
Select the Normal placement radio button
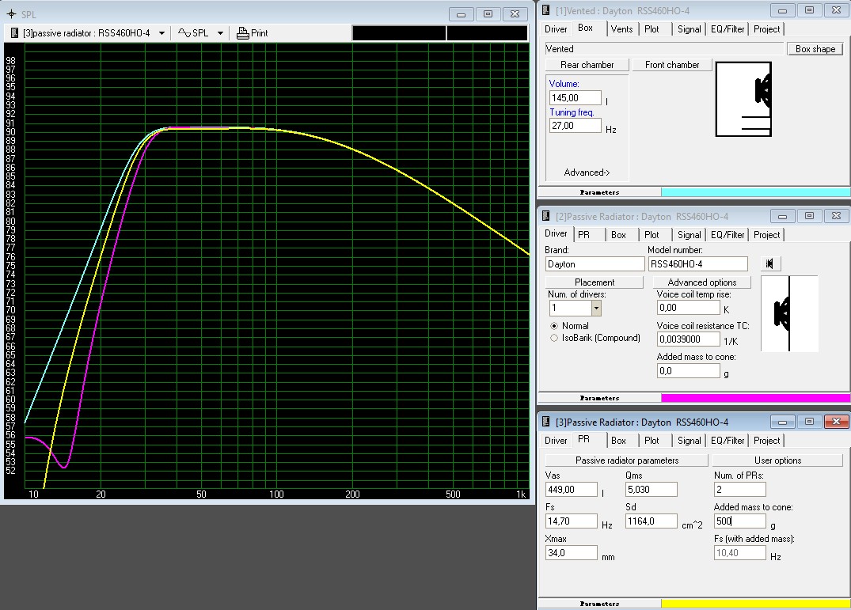pyautogui.click(x=554, y=326)
